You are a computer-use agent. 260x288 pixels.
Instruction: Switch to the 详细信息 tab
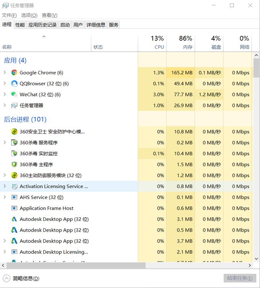96,25
